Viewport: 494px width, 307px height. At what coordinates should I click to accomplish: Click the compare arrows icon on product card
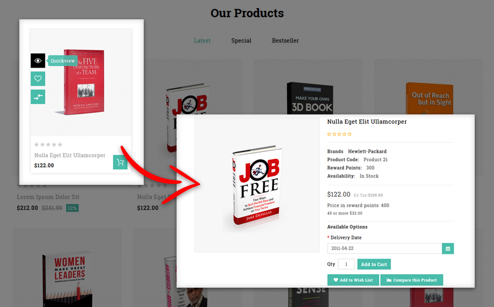click(x=38, y=97)
